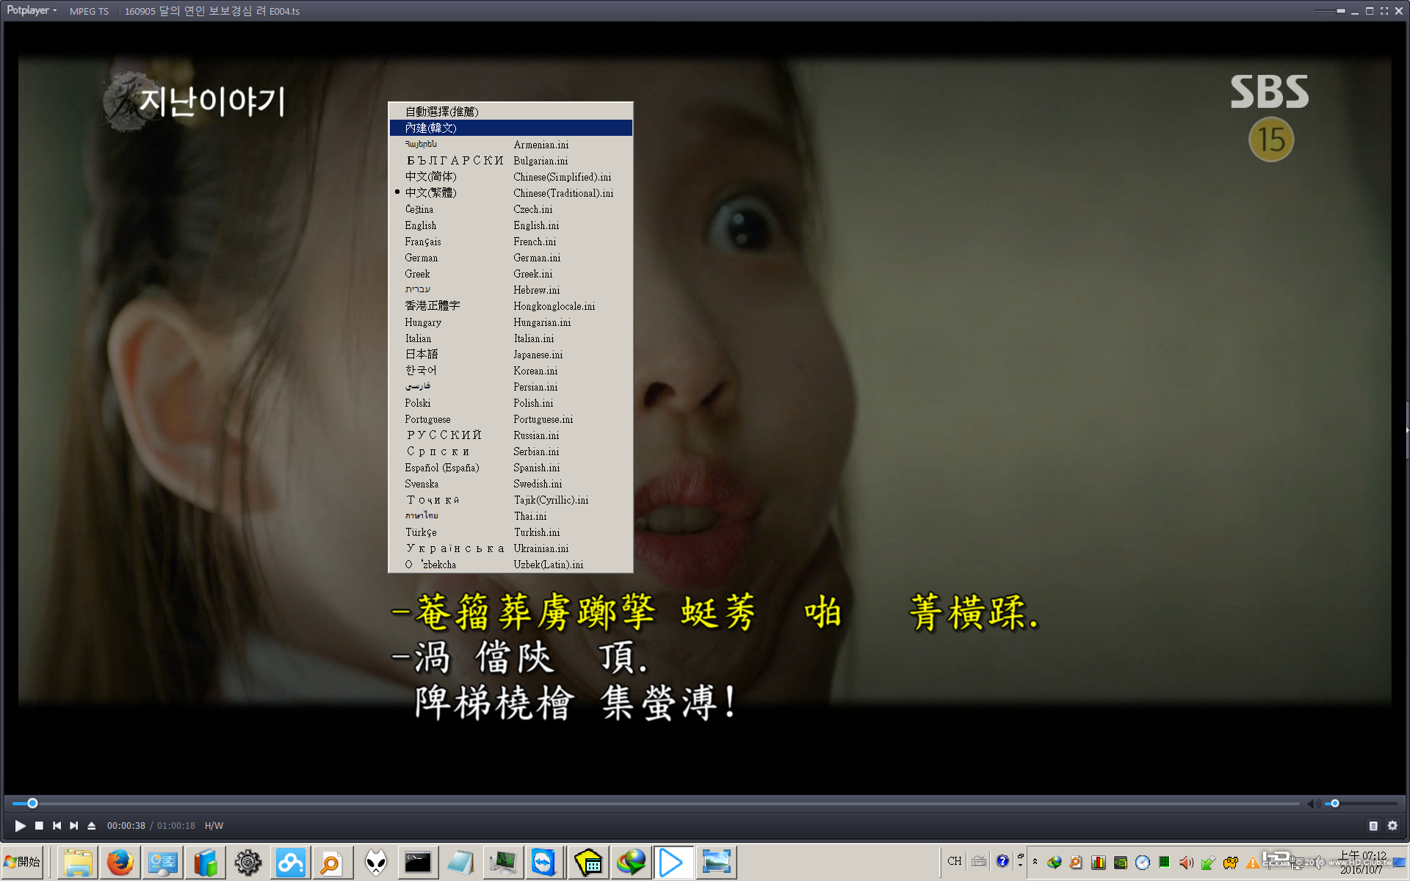The height and width of the screenshot is (881, 1410).
Task: Switch subtitles to English
Action: click(420, 225)
